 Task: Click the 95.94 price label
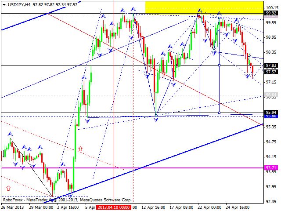click(x=271, y=112)
